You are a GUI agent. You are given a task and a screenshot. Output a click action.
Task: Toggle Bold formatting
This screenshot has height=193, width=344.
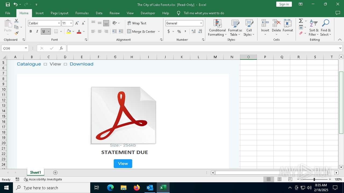(31, 31)
